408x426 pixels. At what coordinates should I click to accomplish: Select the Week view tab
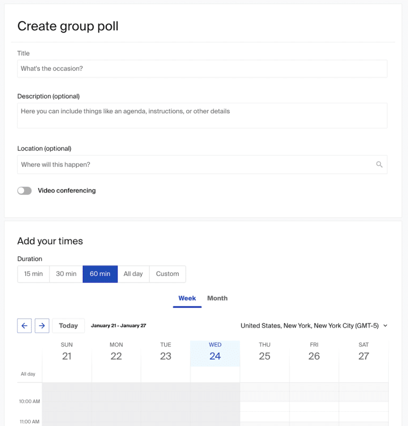point(187,298)
